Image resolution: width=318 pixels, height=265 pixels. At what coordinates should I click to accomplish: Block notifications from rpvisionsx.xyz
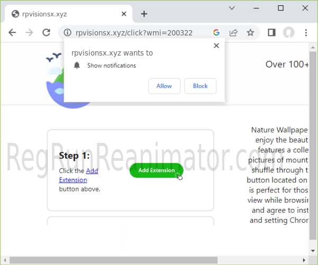pyautogui.click(x=200, y=86)
